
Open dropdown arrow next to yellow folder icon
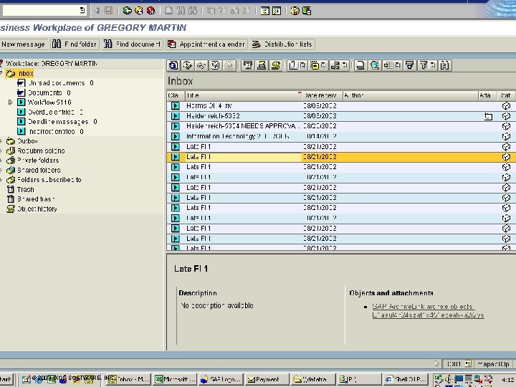pos(323,65)
